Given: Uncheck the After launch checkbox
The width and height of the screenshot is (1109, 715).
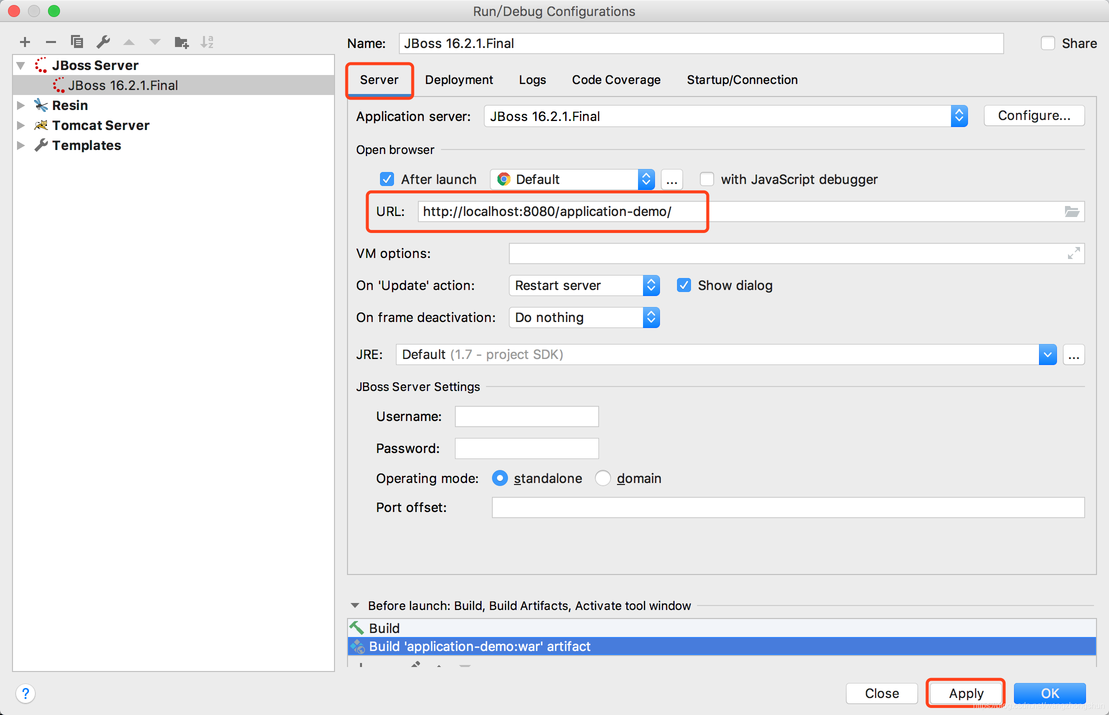Looking at the screenshot, I should point(387,179).
